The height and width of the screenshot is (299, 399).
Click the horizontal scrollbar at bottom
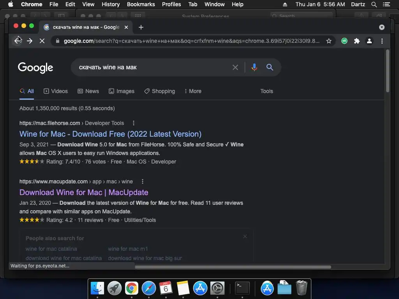pos(233,267)
